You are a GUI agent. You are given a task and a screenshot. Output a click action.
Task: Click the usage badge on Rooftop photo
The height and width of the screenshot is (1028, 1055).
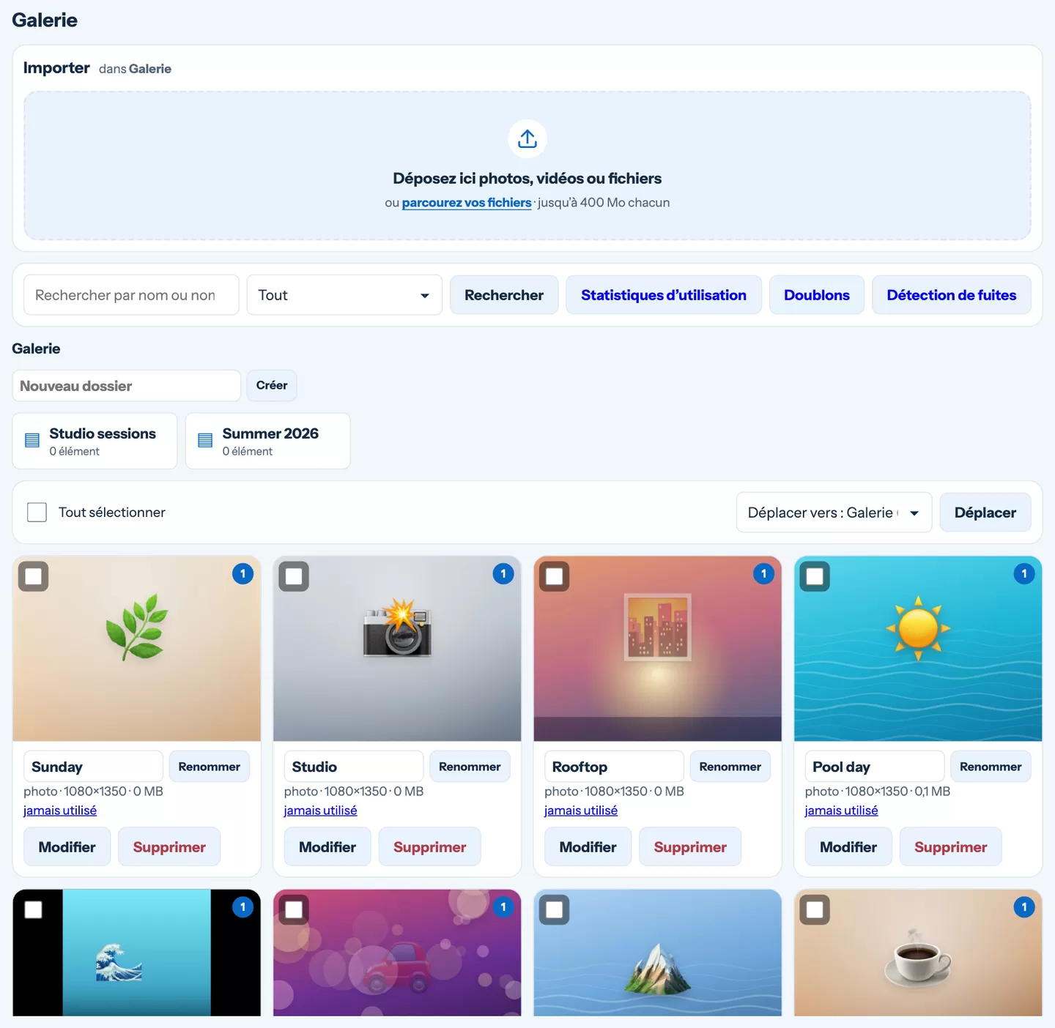[x=763, y=574]
